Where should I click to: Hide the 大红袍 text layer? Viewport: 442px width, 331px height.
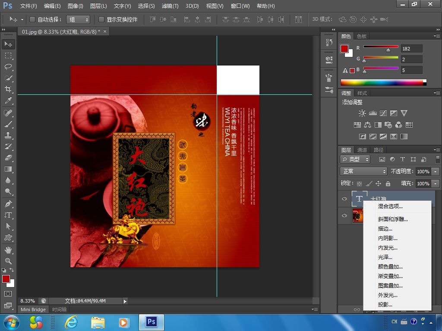coord(344,199)
